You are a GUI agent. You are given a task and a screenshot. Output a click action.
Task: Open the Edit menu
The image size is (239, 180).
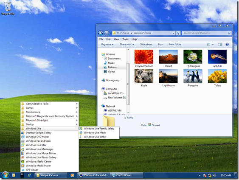click(108, 39)
